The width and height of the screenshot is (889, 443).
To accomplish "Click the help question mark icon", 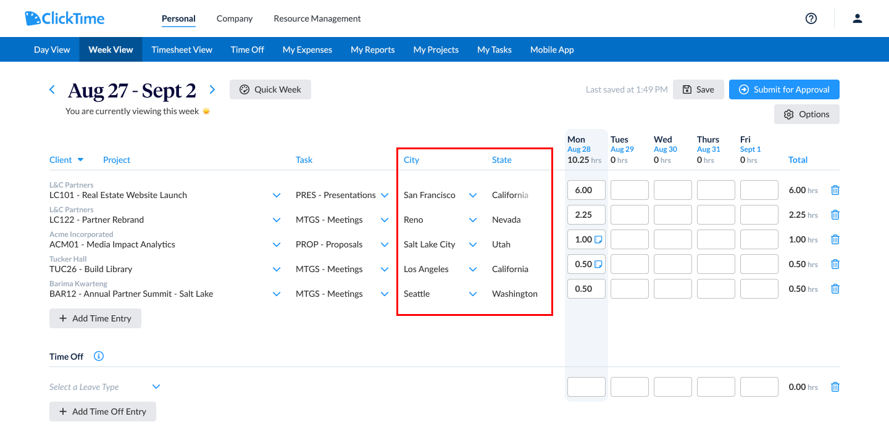I will (x=811, y=19).
